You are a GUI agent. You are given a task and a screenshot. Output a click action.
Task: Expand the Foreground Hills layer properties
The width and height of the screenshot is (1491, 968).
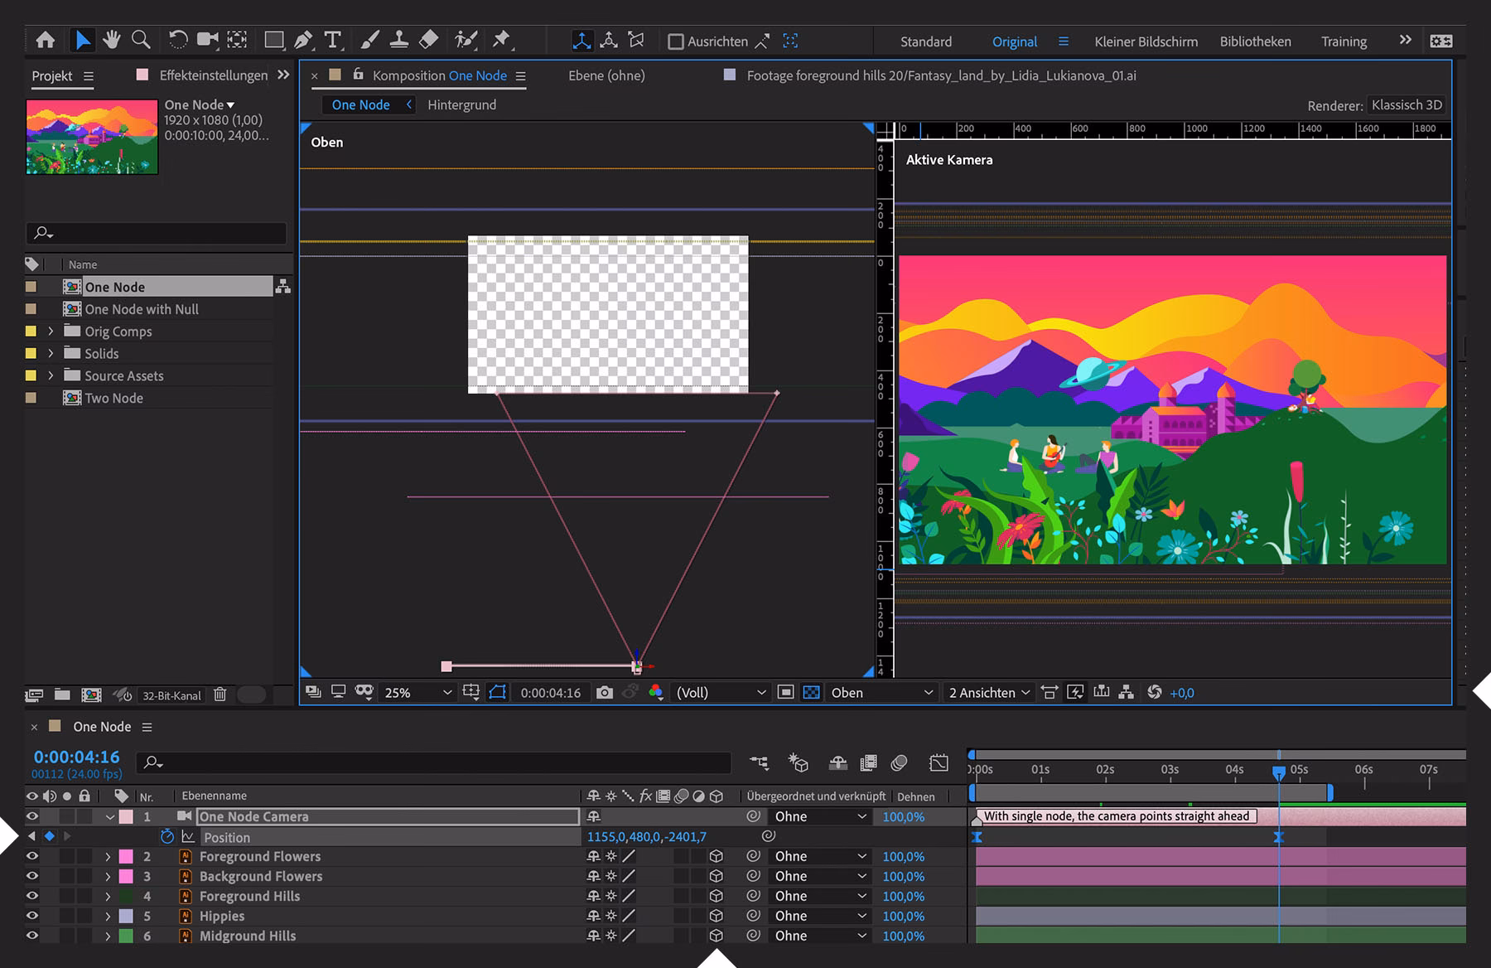108,896
